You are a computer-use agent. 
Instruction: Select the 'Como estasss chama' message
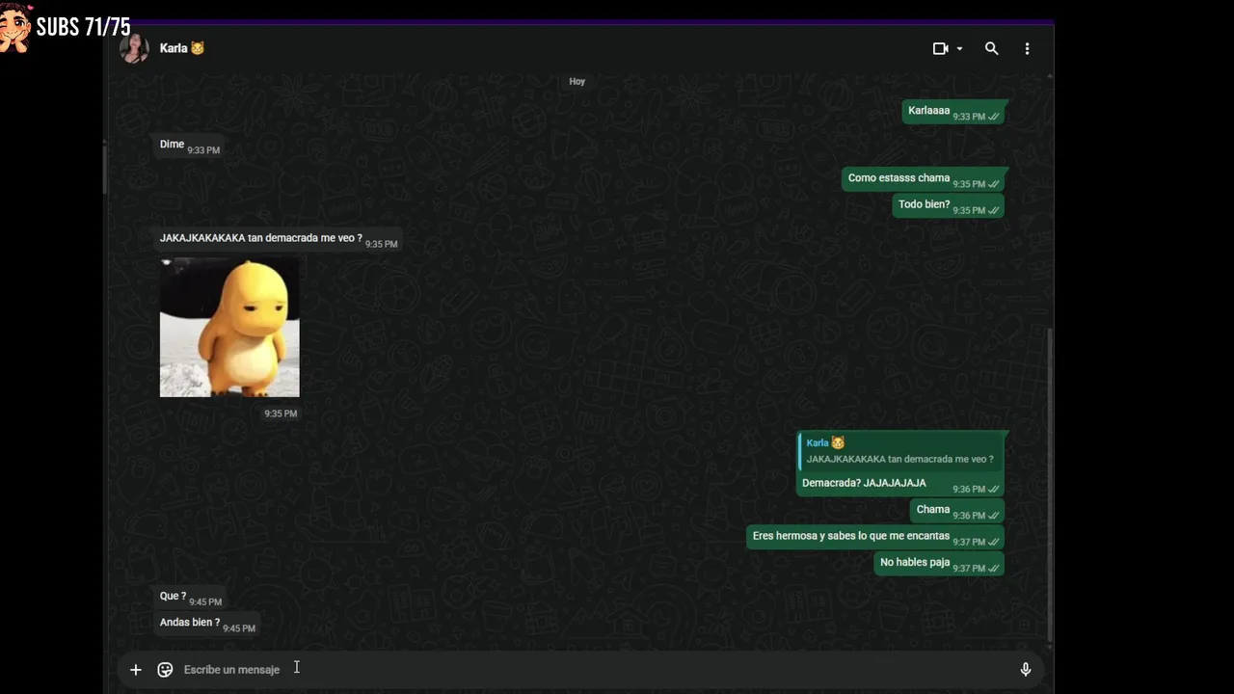pyautogui.click(x=924, y=178)
